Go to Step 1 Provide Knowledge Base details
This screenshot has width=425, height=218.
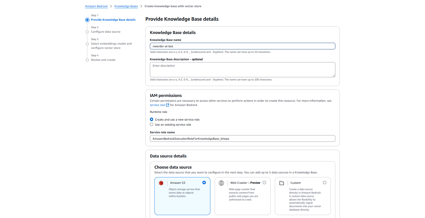pyautogui.click(x=113, y=20)
